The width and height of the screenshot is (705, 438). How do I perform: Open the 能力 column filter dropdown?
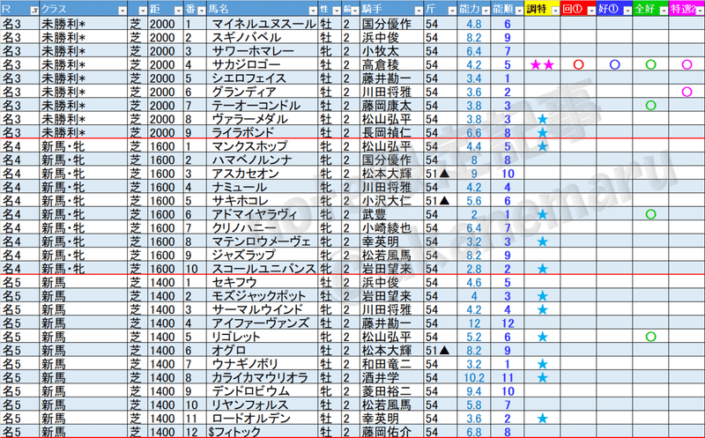pos(486,11)
